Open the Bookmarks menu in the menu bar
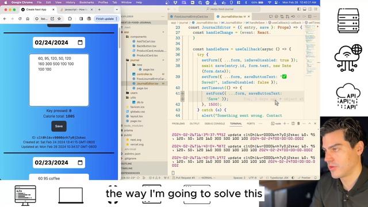368x207 pixels. (87, 2)
